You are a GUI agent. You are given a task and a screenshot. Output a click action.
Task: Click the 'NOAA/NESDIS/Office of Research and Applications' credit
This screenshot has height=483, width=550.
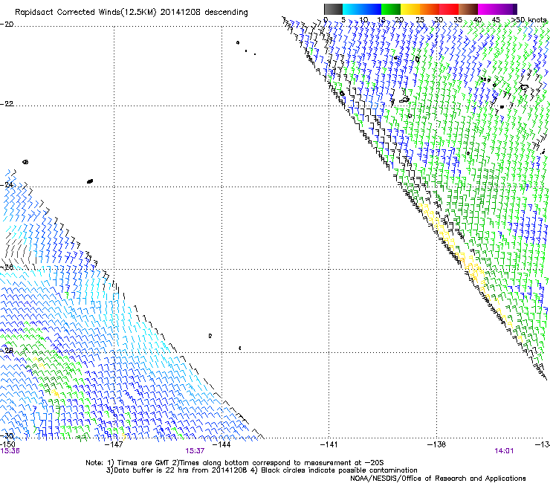[x=438, y=479]
